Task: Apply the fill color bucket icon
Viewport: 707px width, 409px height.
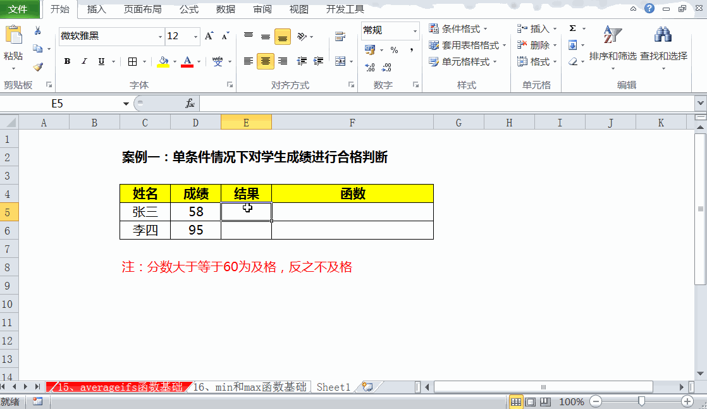Action: pos(163,62)
